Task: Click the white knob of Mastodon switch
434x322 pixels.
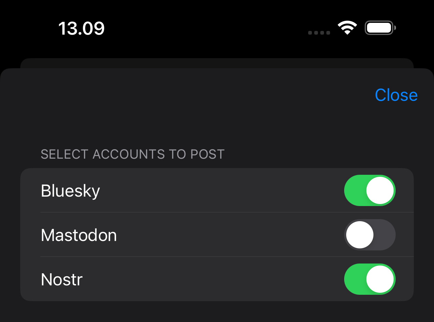Action: coord(360,235)
